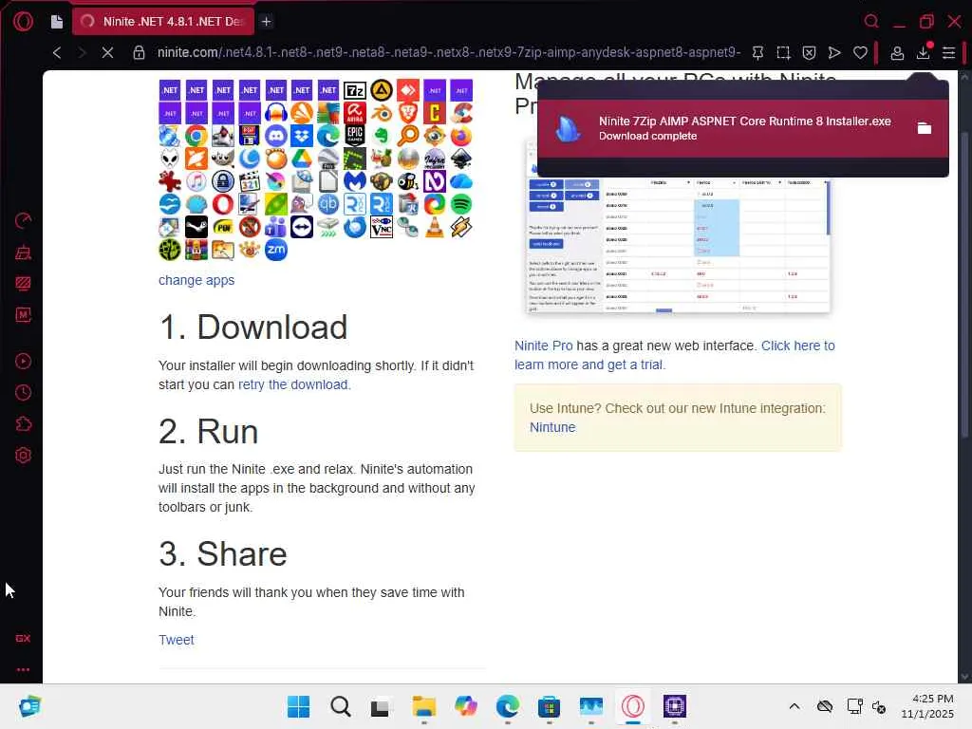
Task: Click the Zoom 'zm' icon in app grid
Action: tap(276, 250)
